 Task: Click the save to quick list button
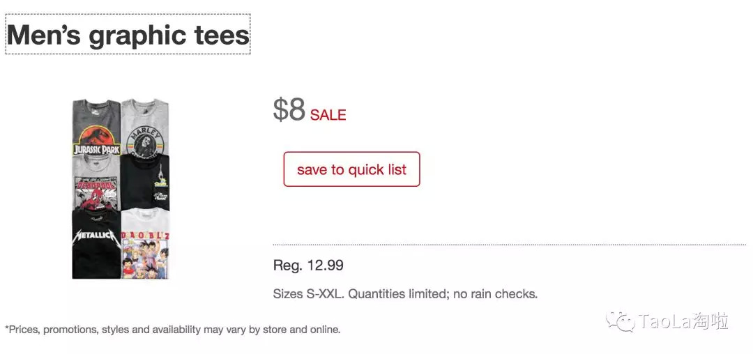pos(351,169)
